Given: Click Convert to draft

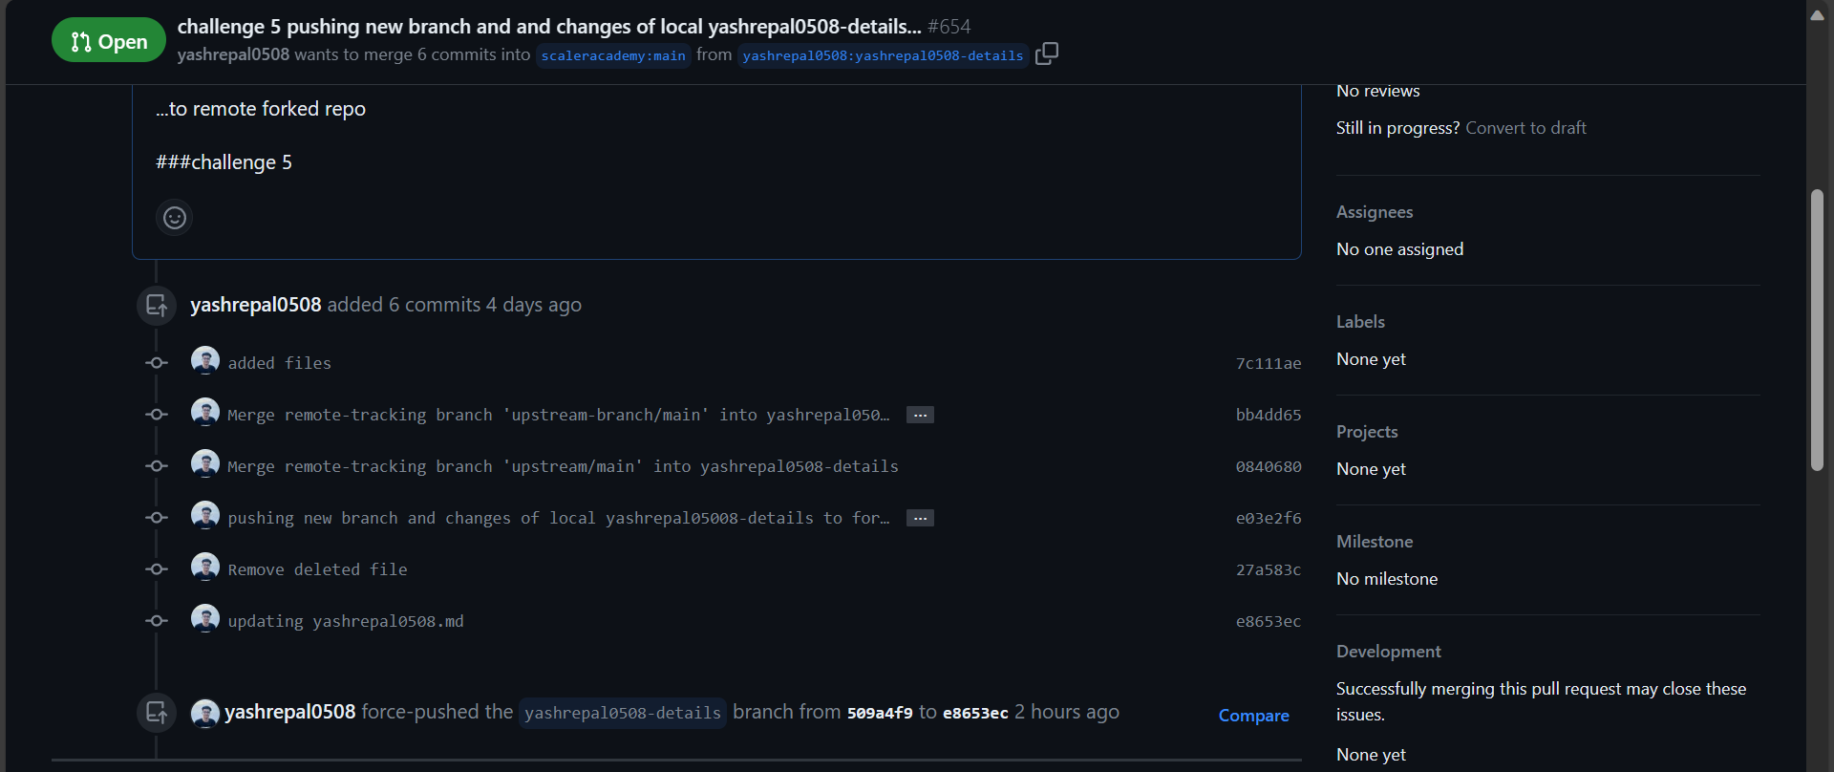Looking at the screenshot, I should (x=1525, y=127).
